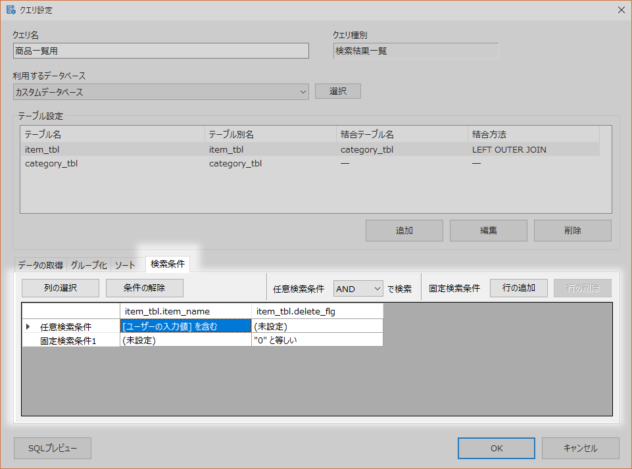Click the item_tbl.item_name column header
This screenshot has height=469, width=632.
coord(186,311)
